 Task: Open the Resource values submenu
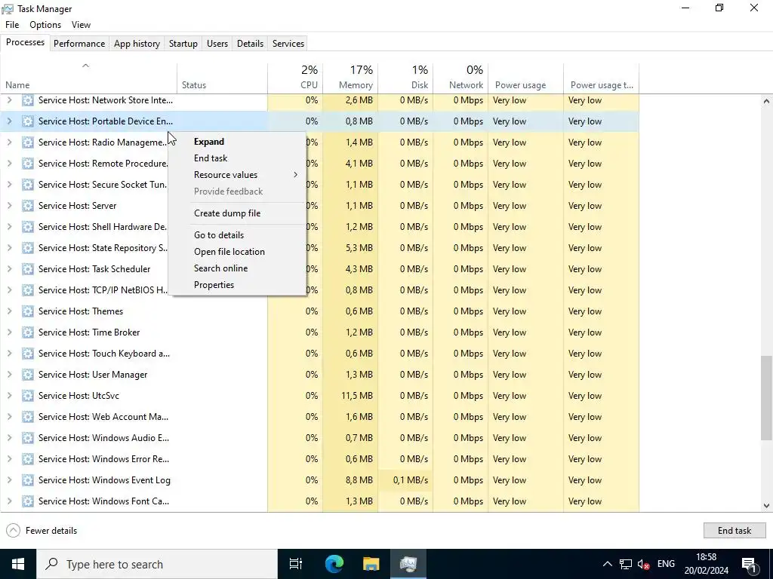[237, 175]
